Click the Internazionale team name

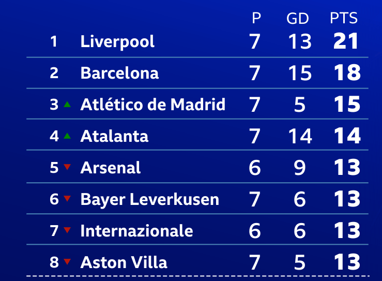136,231
